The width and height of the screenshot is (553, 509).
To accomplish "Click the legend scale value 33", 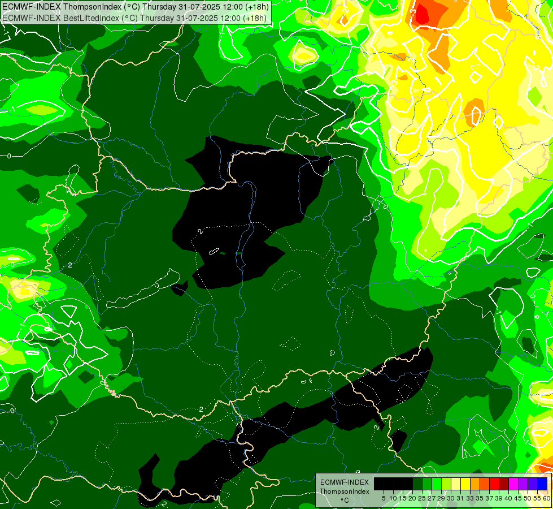I will pos(471,498).
